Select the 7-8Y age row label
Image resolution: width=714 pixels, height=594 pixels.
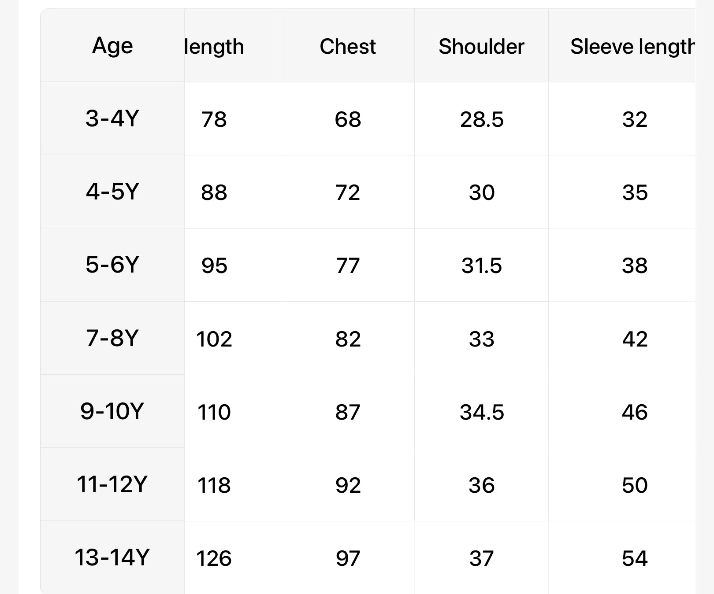click(112, 338)
